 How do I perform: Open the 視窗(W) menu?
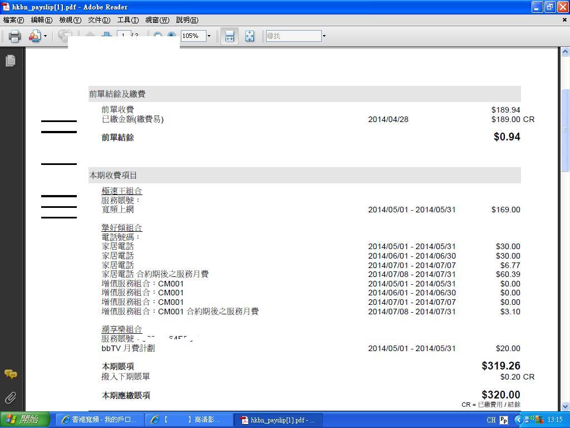tap(157, 20)
